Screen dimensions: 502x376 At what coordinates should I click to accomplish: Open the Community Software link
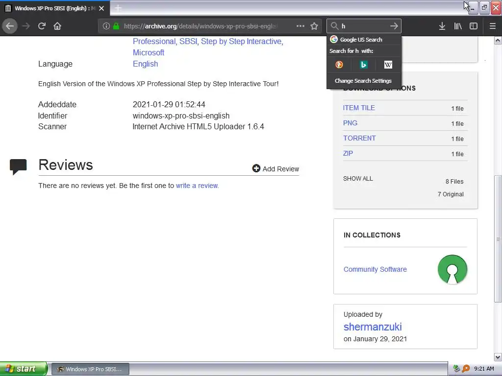(x=375, y=269)
